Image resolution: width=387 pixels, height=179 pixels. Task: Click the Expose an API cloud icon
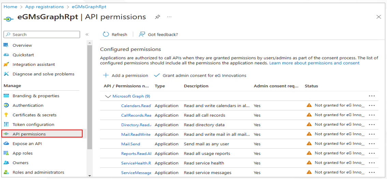(6, 144)
